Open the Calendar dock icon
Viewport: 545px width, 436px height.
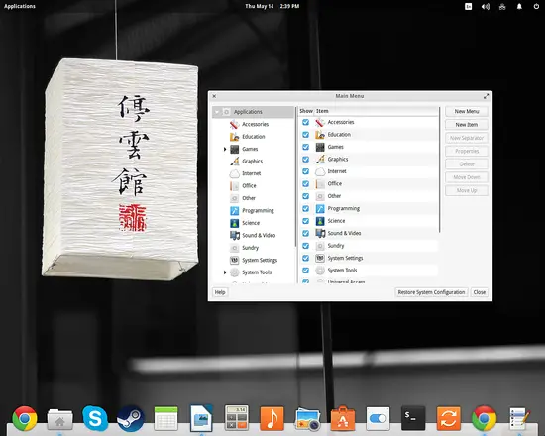[165, 418]
